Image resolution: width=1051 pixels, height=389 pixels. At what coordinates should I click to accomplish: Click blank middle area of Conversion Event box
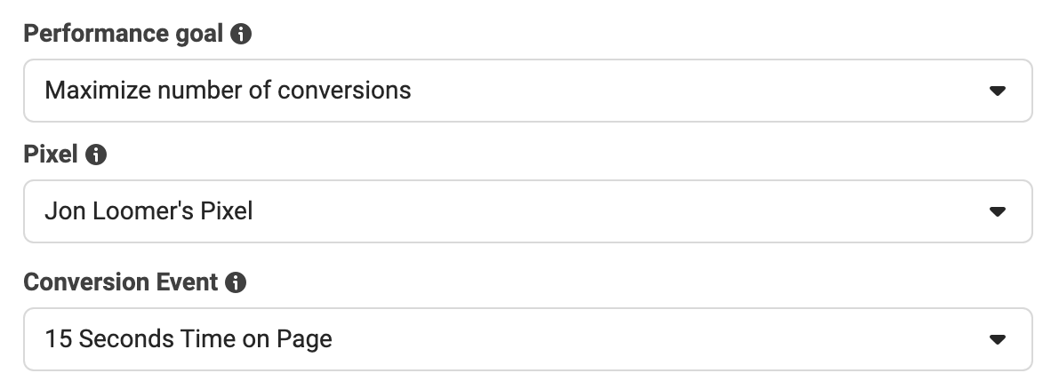click(x=657, y=339)
